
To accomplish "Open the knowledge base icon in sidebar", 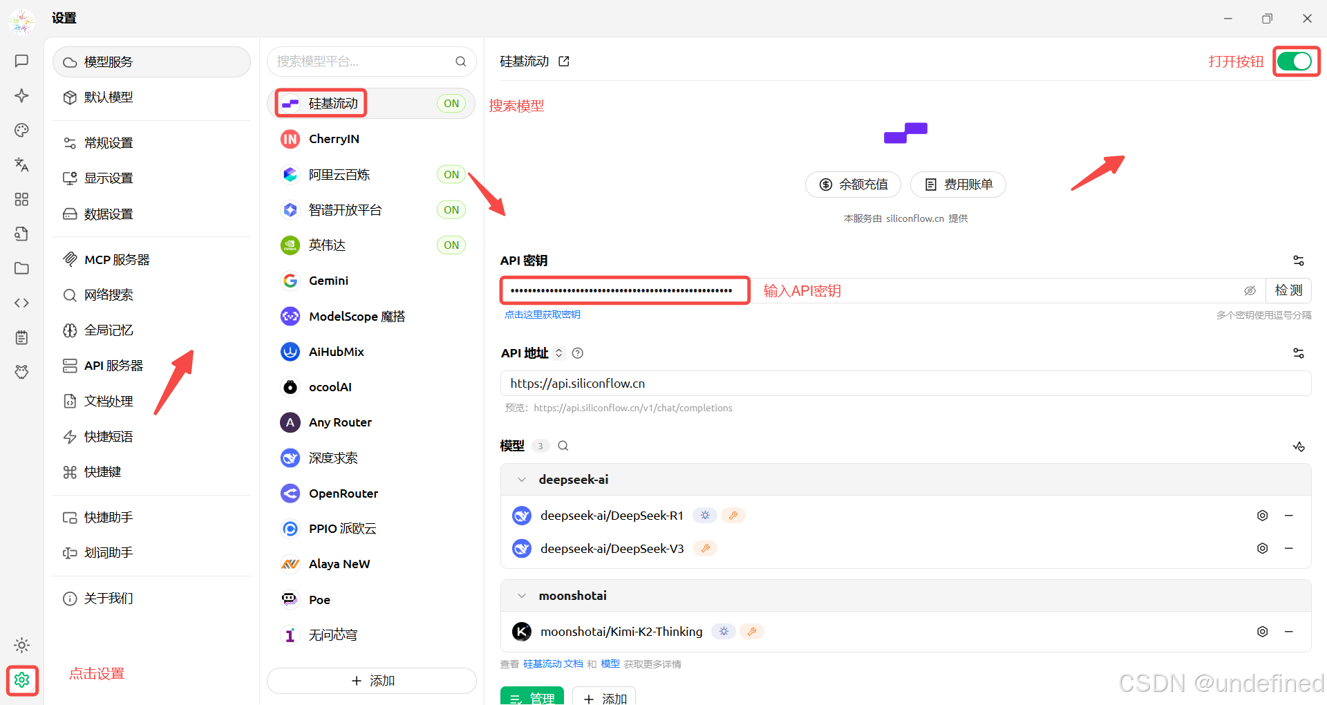I will tap(21, 234).
